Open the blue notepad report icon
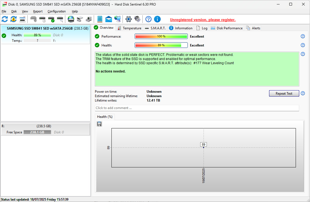 pos(100,19)
